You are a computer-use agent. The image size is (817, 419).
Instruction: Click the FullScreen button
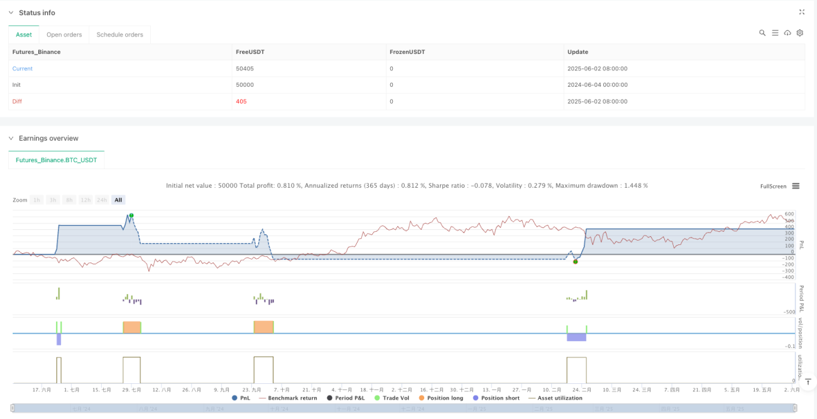773,186
